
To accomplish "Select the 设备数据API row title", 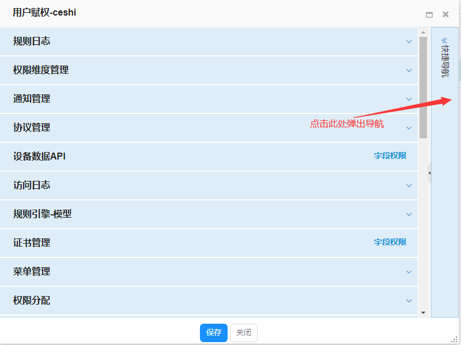I will (x=39, y=156).
